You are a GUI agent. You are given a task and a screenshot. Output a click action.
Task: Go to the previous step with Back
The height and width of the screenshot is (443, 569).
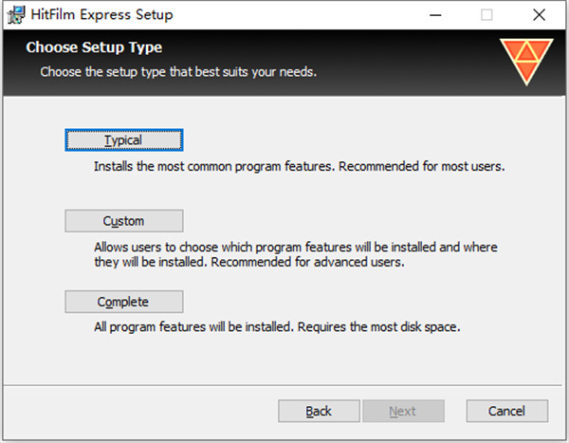click(319, 411)
